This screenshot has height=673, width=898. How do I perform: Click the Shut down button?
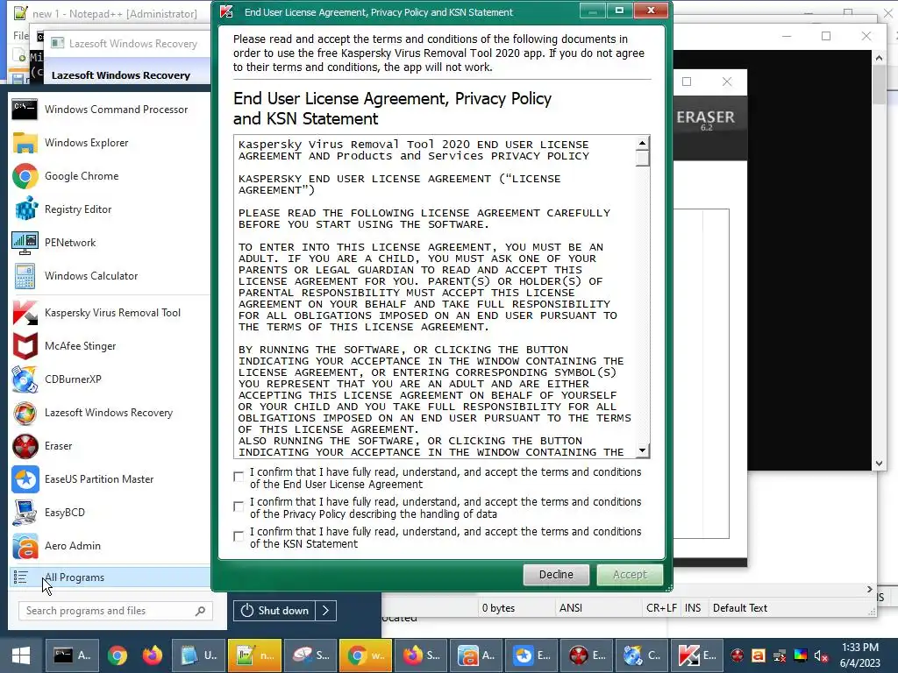[274, 611]
